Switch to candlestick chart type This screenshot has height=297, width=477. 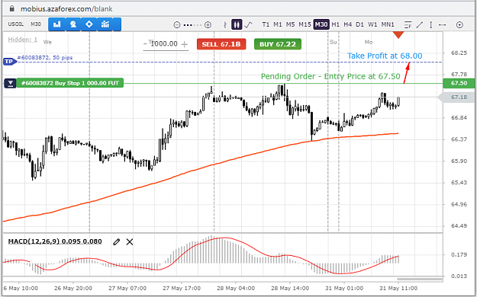point(237,24)
